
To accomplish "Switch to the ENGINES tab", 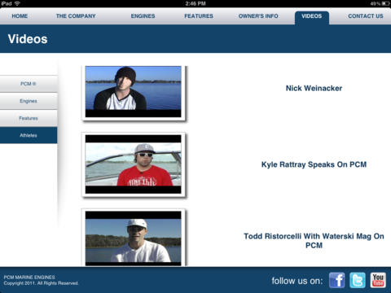I will click(x=143, y=16).
